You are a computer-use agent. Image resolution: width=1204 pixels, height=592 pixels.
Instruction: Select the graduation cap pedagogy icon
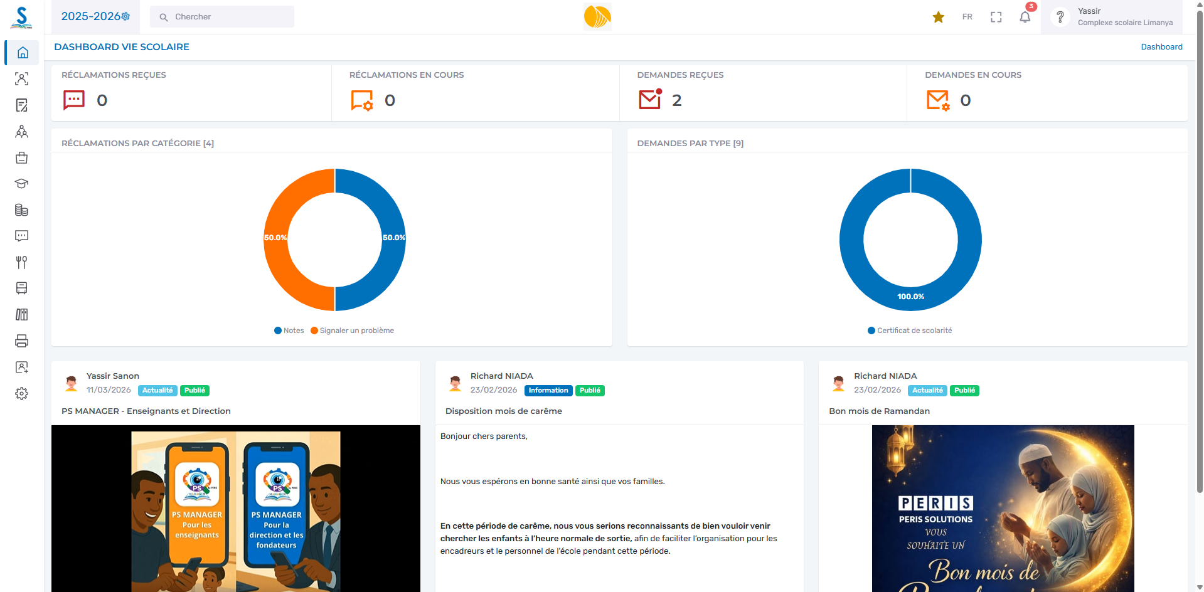22,184
